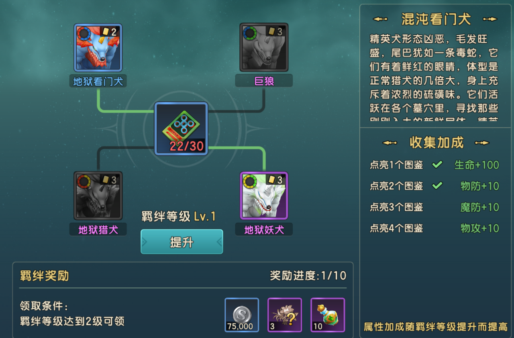Click the 收集加成 section header
The image size is (514, 338).
click(436, 143)
